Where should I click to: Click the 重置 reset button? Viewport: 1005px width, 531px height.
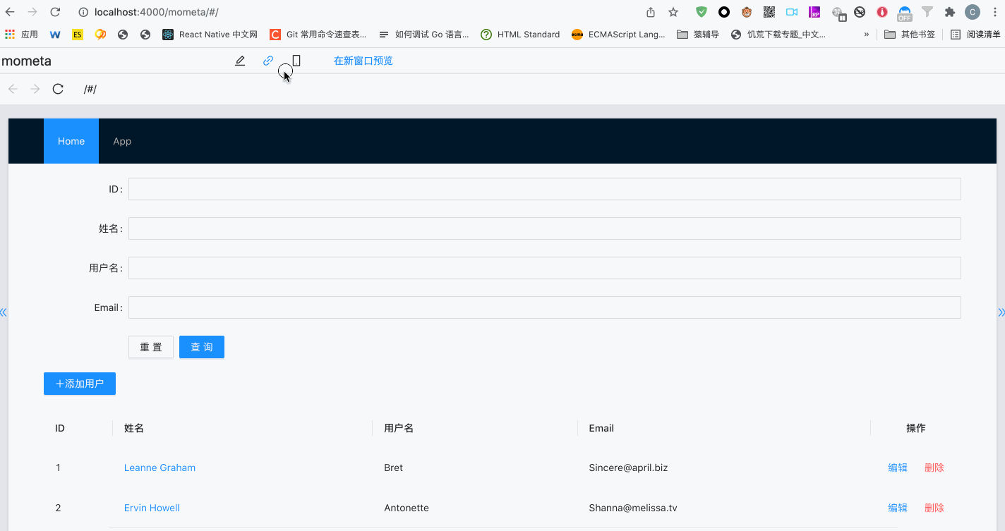[x=151, y=347]
